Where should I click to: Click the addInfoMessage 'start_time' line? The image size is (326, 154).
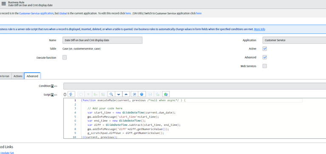tap(123, 117)
